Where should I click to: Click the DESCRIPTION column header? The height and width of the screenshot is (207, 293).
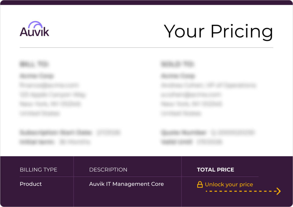[x=108, y=170]
